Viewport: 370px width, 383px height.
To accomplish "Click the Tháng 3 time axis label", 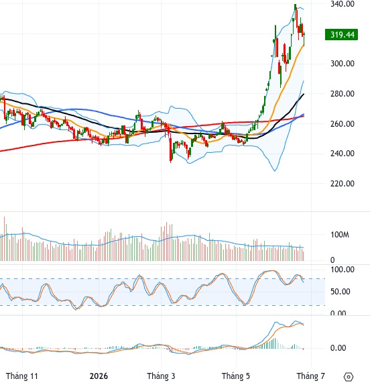I will (x=161, y=376).
